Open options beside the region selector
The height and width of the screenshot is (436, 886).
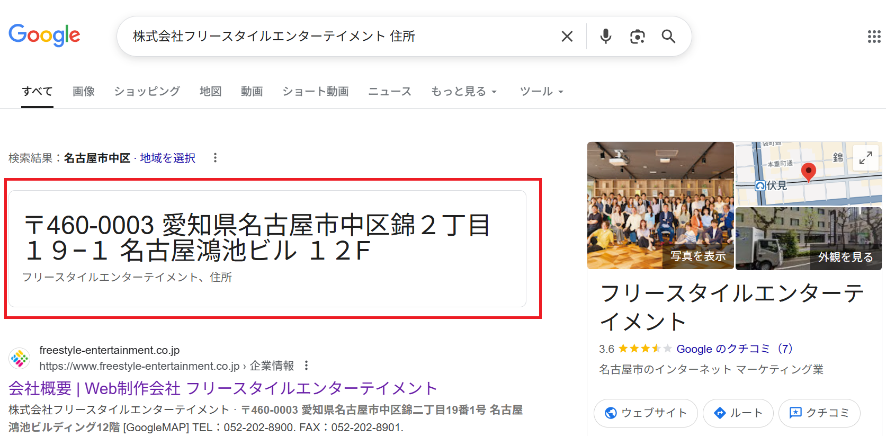coord(215,158)
